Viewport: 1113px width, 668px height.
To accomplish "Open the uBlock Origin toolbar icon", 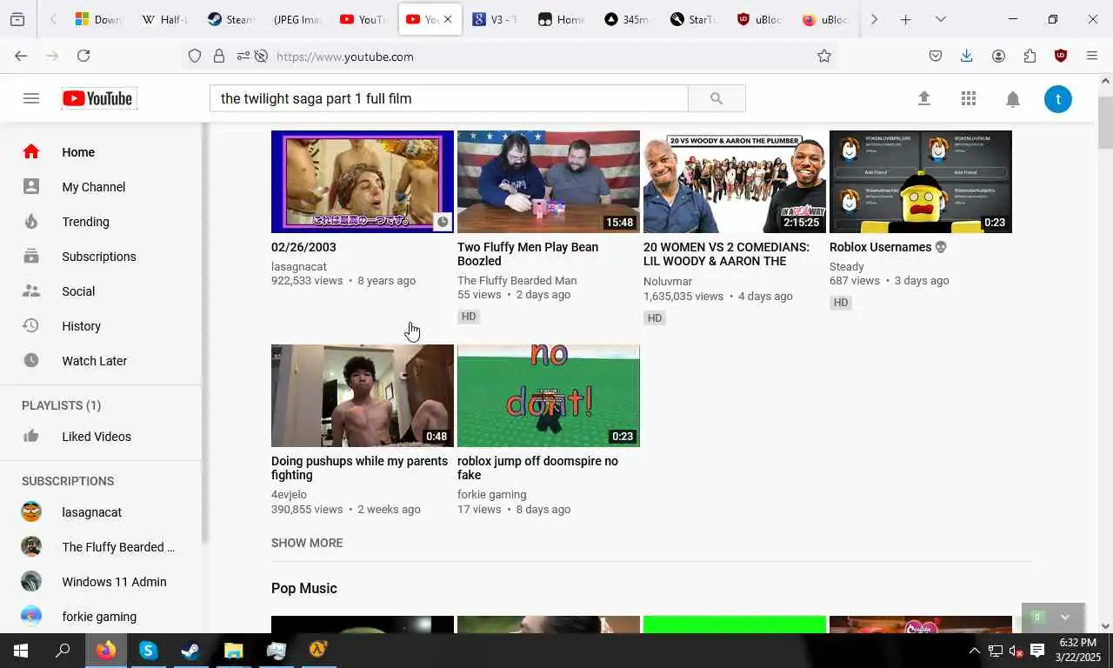I will 1061,56.
